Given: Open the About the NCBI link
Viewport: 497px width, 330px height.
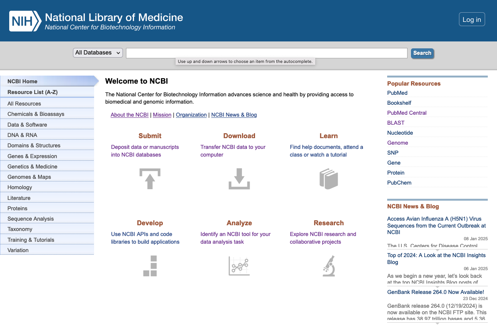Looking at the screenshot, I should click(x=129, y=115).
